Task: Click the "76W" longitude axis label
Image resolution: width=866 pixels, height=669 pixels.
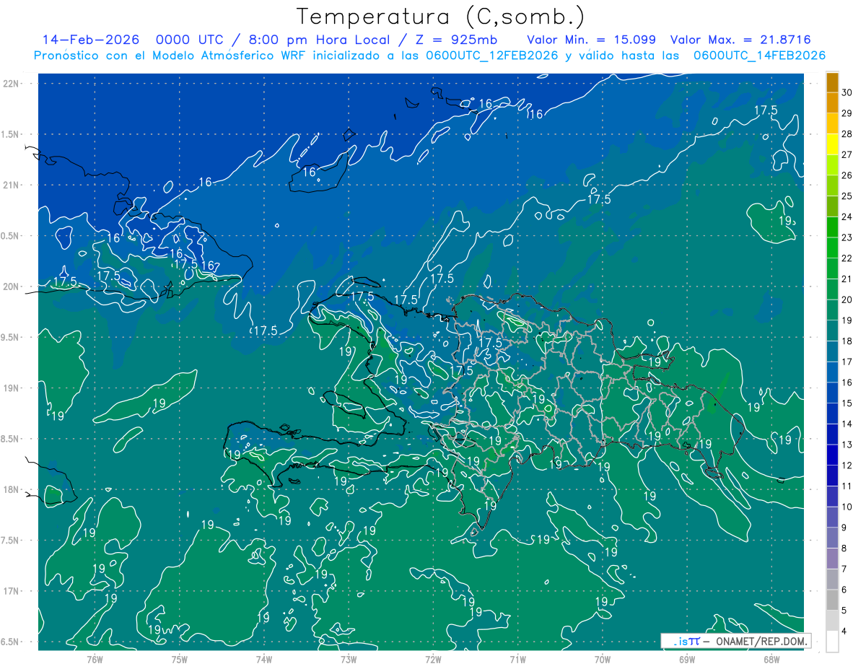Action: pos(95,659)
